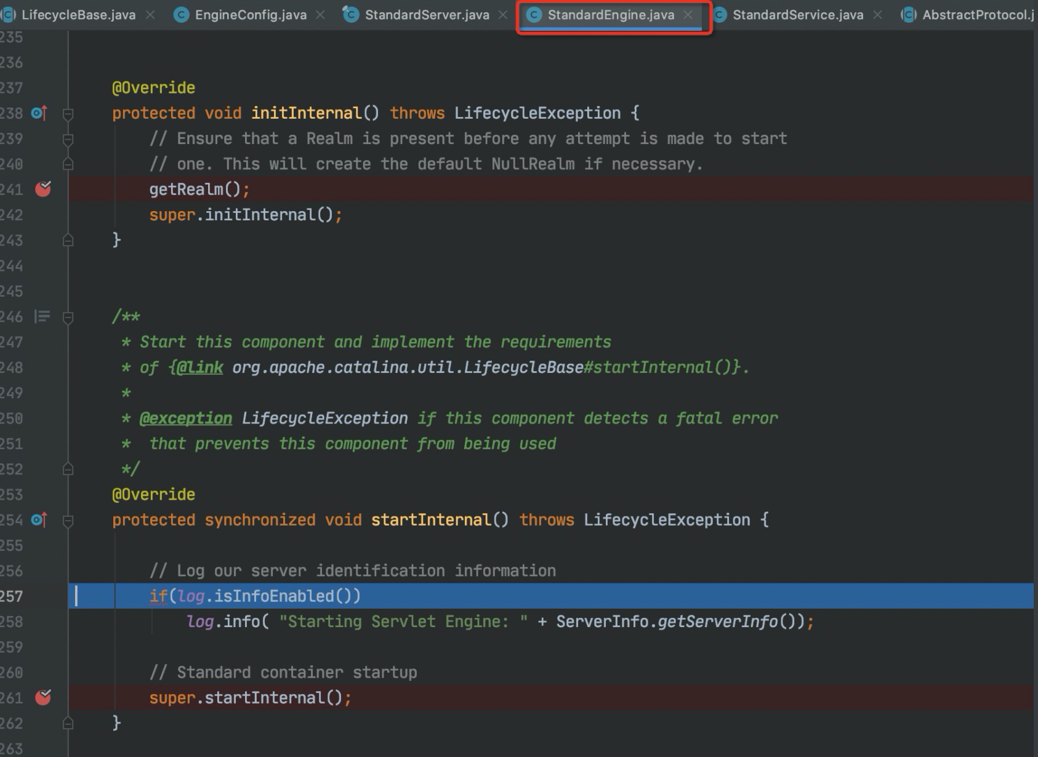Click the class icon on the AbstractProtocol.java tab

tap(909, 15)
